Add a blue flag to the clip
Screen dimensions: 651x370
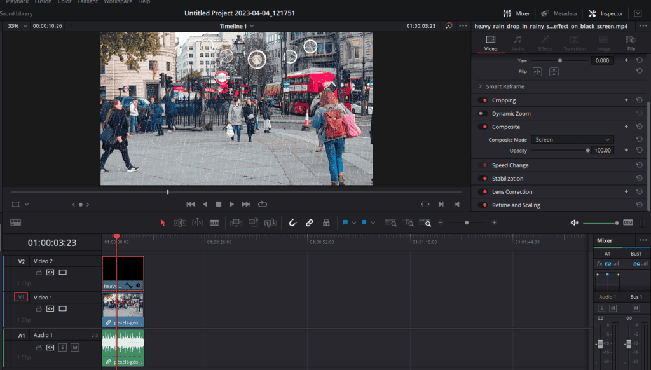pyautogui.click(x=345, y=223)
